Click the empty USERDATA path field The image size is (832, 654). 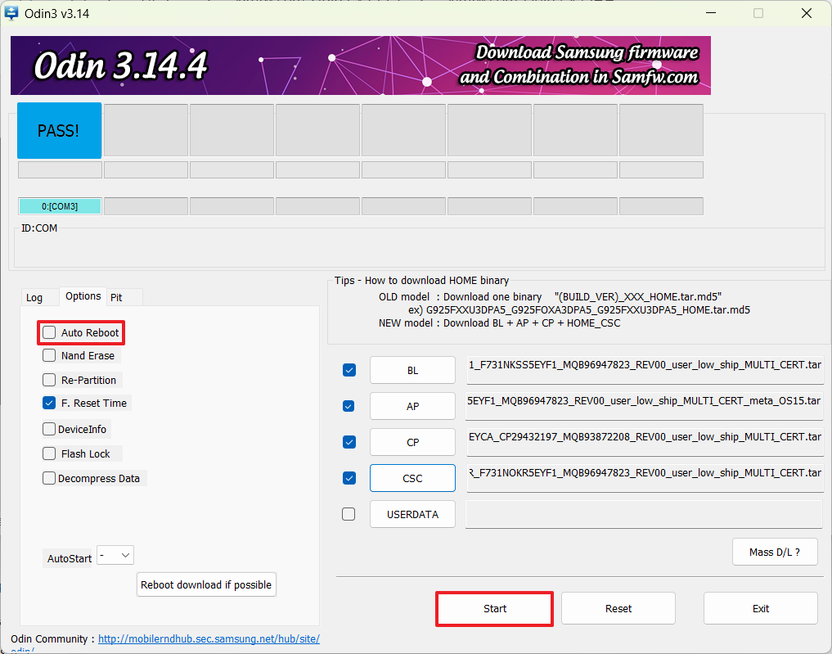tap(644, 514)
